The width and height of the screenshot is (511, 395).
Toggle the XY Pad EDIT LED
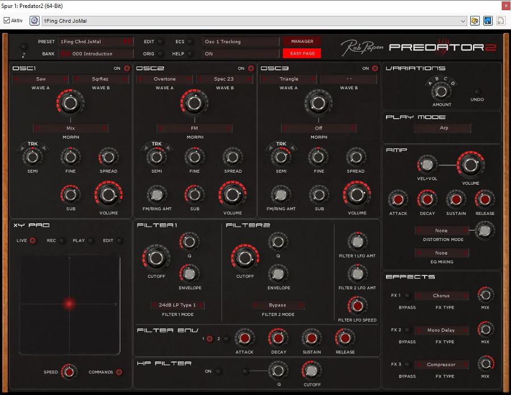[x=119, y=240]
